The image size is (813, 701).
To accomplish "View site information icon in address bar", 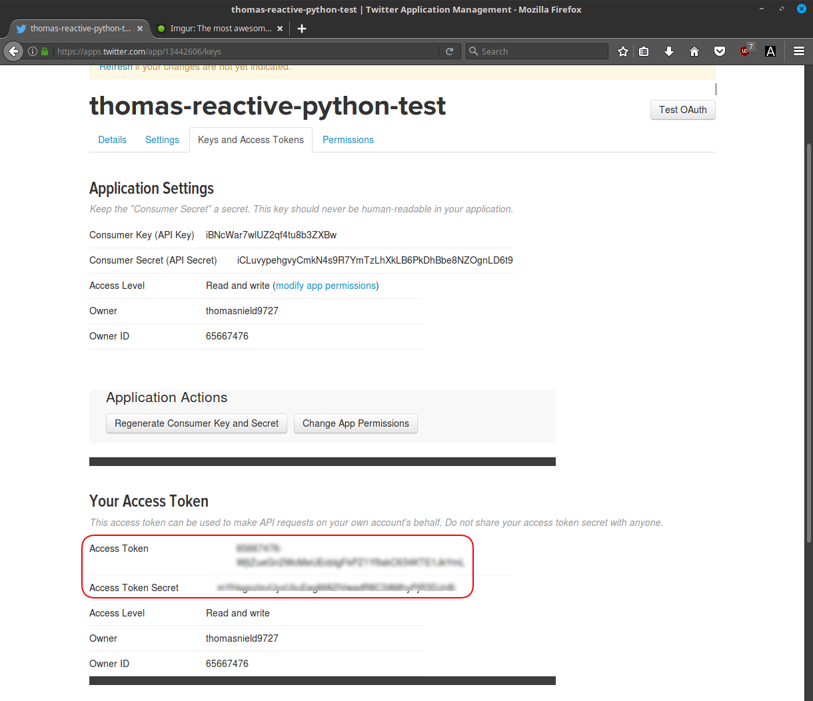I will pyautogui.click(x=32, y=51).
